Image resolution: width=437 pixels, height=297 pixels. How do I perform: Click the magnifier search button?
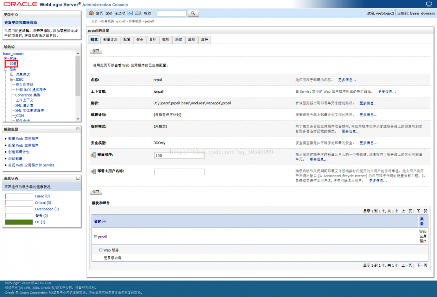tap(193, 13)
